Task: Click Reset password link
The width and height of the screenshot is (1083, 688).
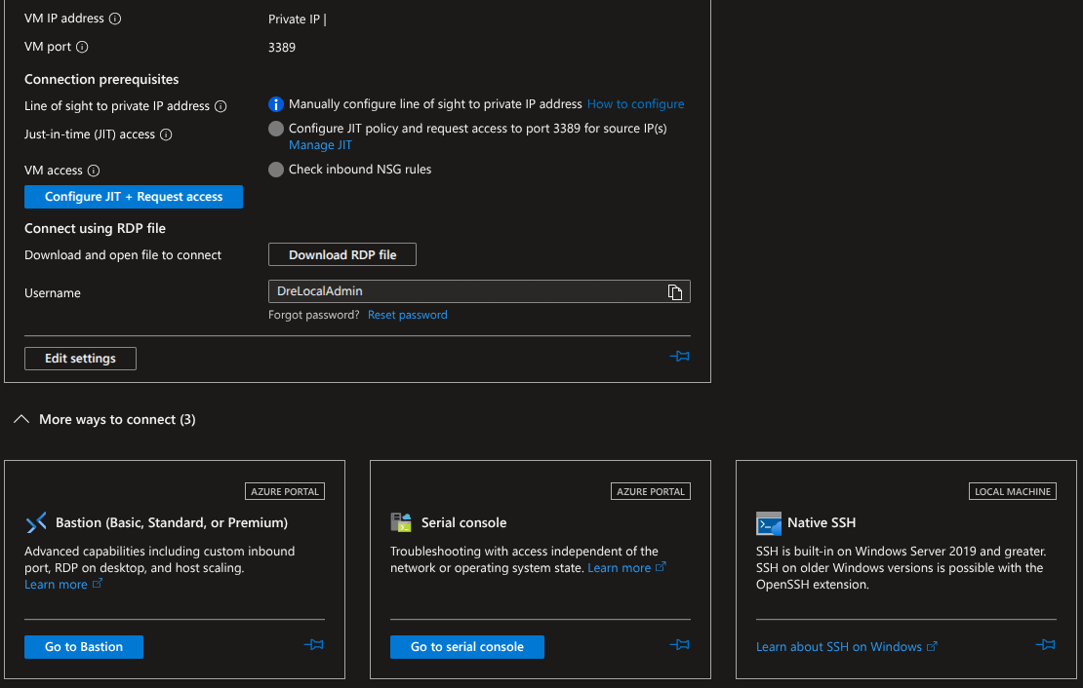Action: pyautogui.click(x=407, y=315)
